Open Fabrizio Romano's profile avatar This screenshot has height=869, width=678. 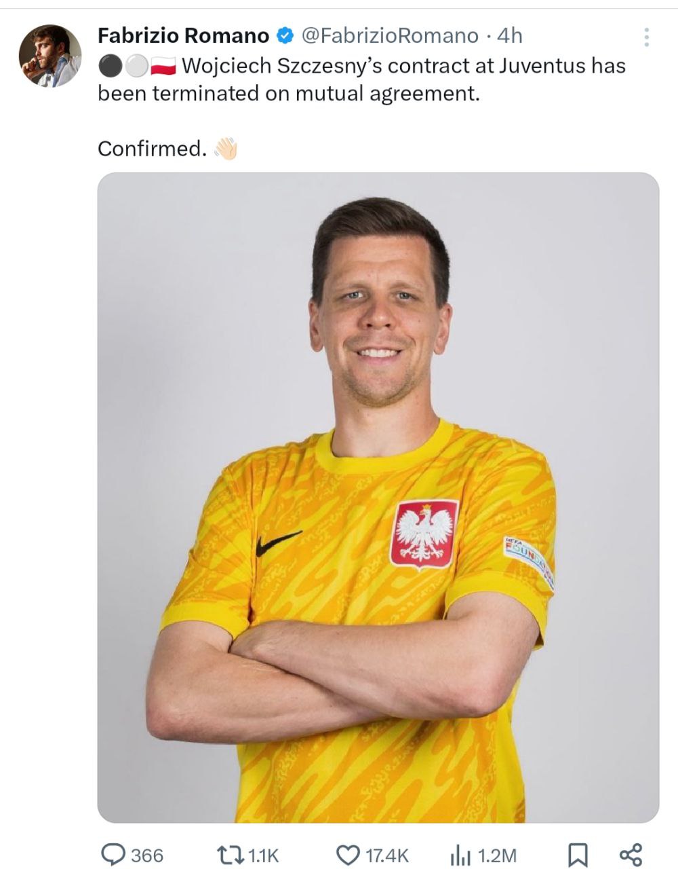click(x=50, y=56)
